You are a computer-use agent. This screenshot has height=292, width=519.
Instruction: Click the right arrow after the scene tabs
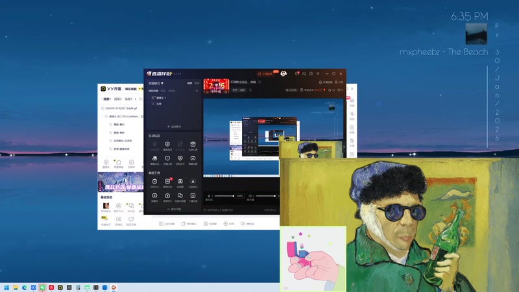(136, 99)
